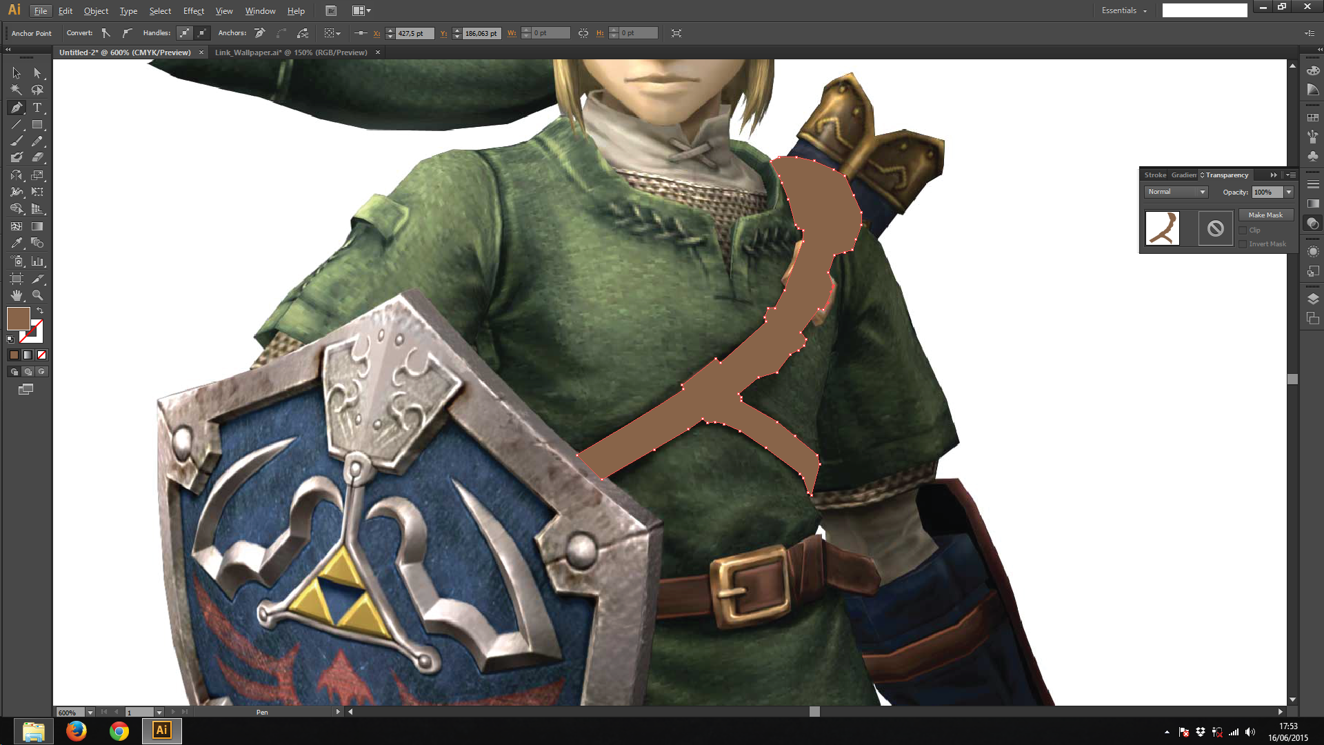Viewport: 1324px width, 745px height.
Task: Open the Essentials workspace switcher
Action: tap(1124, 11)
